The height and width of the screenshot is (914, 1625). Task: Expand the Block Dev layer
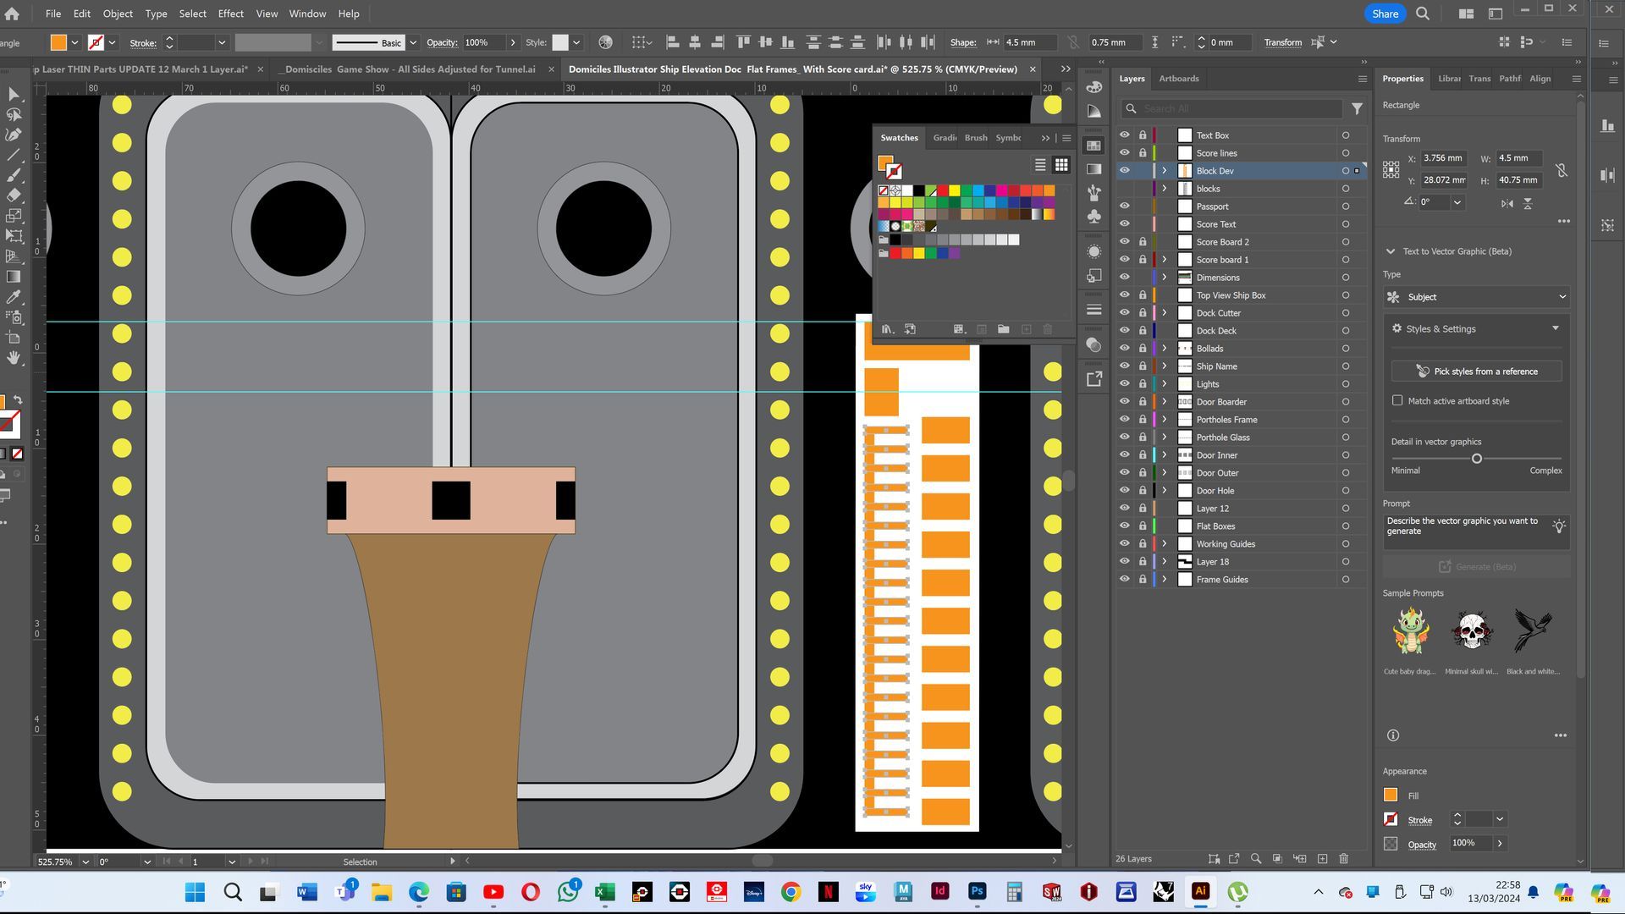point(1164,171)
